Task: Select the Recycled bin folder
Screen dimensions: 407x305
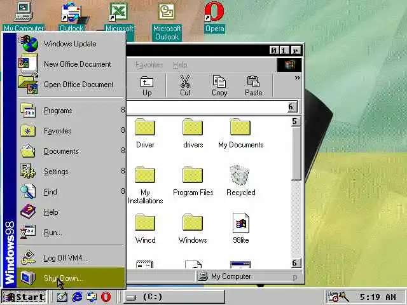Action: (240, 180)
